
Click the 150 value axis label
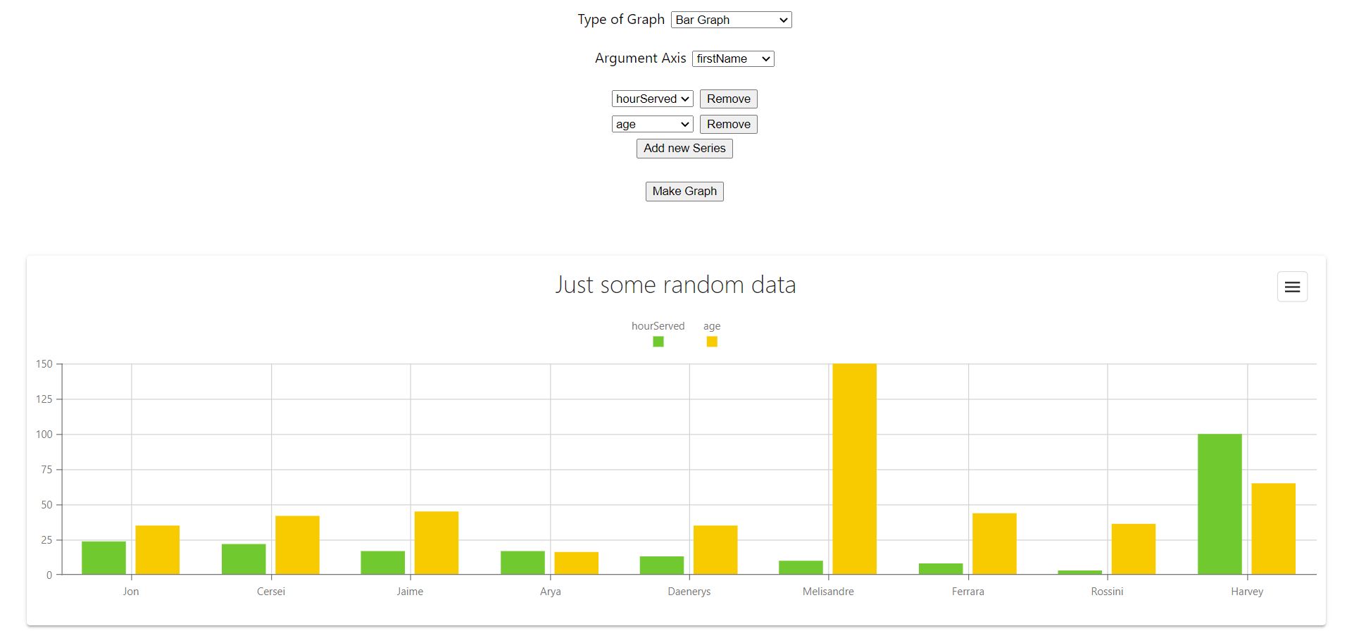(x=44, y=364)
